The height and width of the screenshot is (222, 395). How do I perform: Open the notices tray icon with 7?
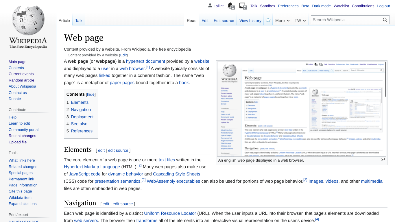[243, 6]
